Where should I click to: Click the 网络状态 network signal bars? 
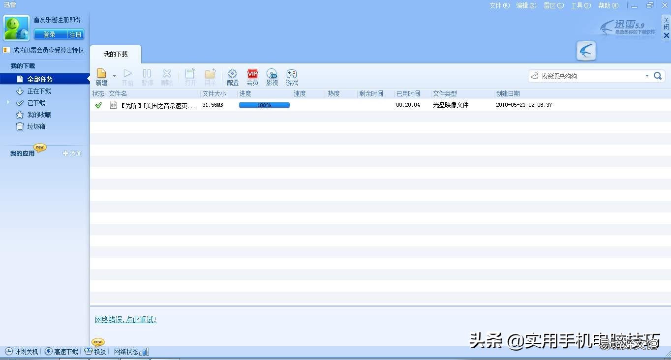click(x=144, y=352)
